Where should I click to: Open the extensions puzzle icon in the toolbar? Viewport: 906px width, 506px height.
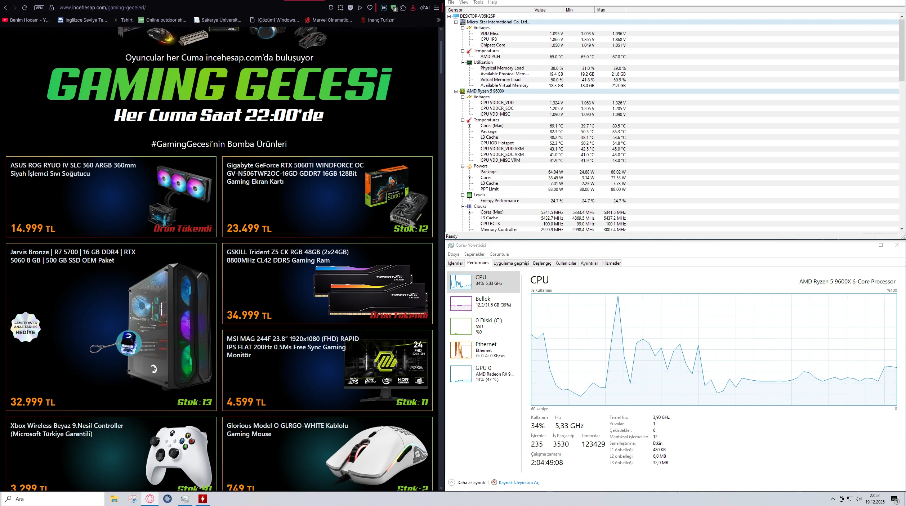402,8
